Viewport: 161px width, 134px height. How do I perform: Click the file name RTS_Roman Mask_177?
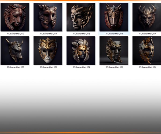pyautogui.click(x=15, y=67)
